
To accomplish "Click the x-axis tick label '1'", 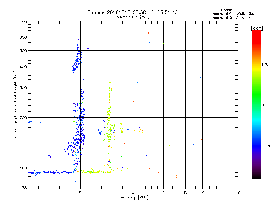I will (28, 193).
